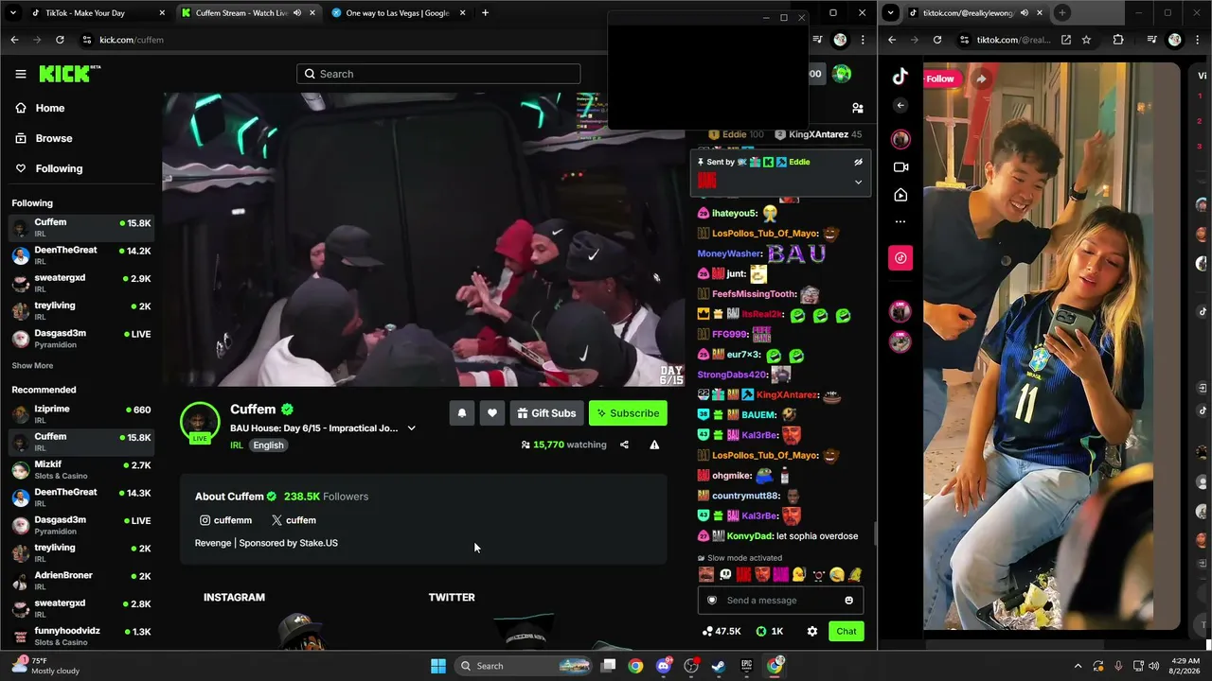Follow Cuffem with the heart button
1212x681 pixels.
[492, 413]
